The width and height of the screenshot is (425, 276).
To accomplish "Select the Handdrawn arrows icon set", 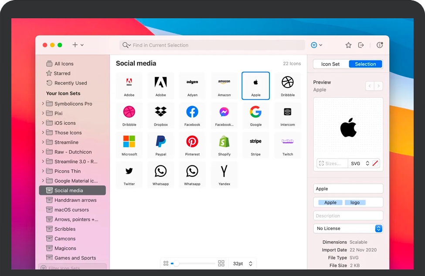I will point(75,200).
